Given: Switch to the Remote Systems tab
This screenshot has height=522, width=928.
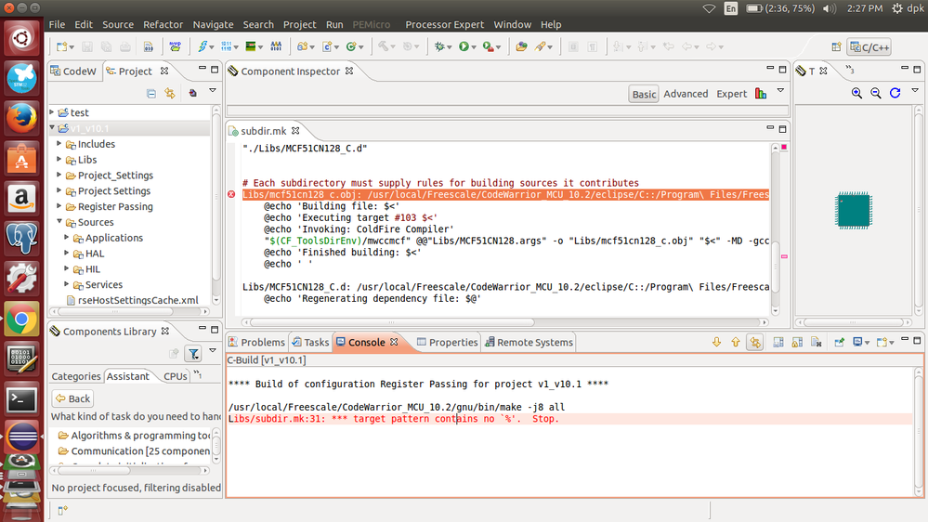Looking at the screenshot, I should [x=529, y=342].
